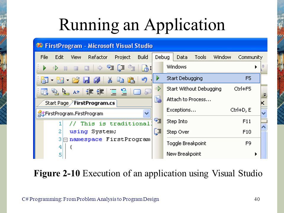Viewport: 284px width, 213px height.
Task: Open the Edit menu
Action: coord(59,57)
